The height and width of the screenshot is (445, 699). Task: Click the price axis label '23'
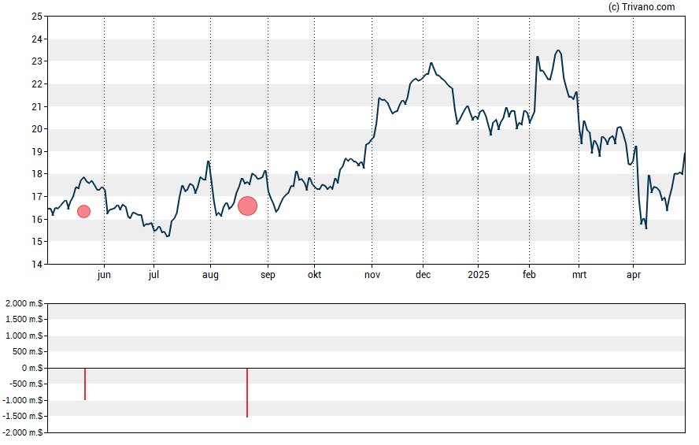[x=37, y=61]
